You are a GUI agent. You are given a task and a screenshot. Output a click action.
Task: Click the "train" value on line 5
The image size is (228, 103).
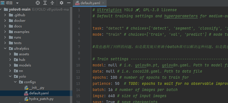pyautogui.click(x=114, y=34)
